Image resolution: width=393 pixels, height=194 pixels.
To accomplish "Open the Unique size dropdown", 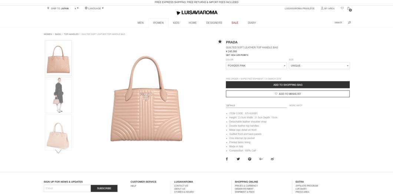I will 319,66.
